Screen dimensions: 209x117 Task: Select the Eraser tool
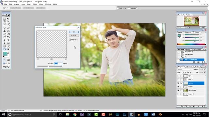[5, 33]
